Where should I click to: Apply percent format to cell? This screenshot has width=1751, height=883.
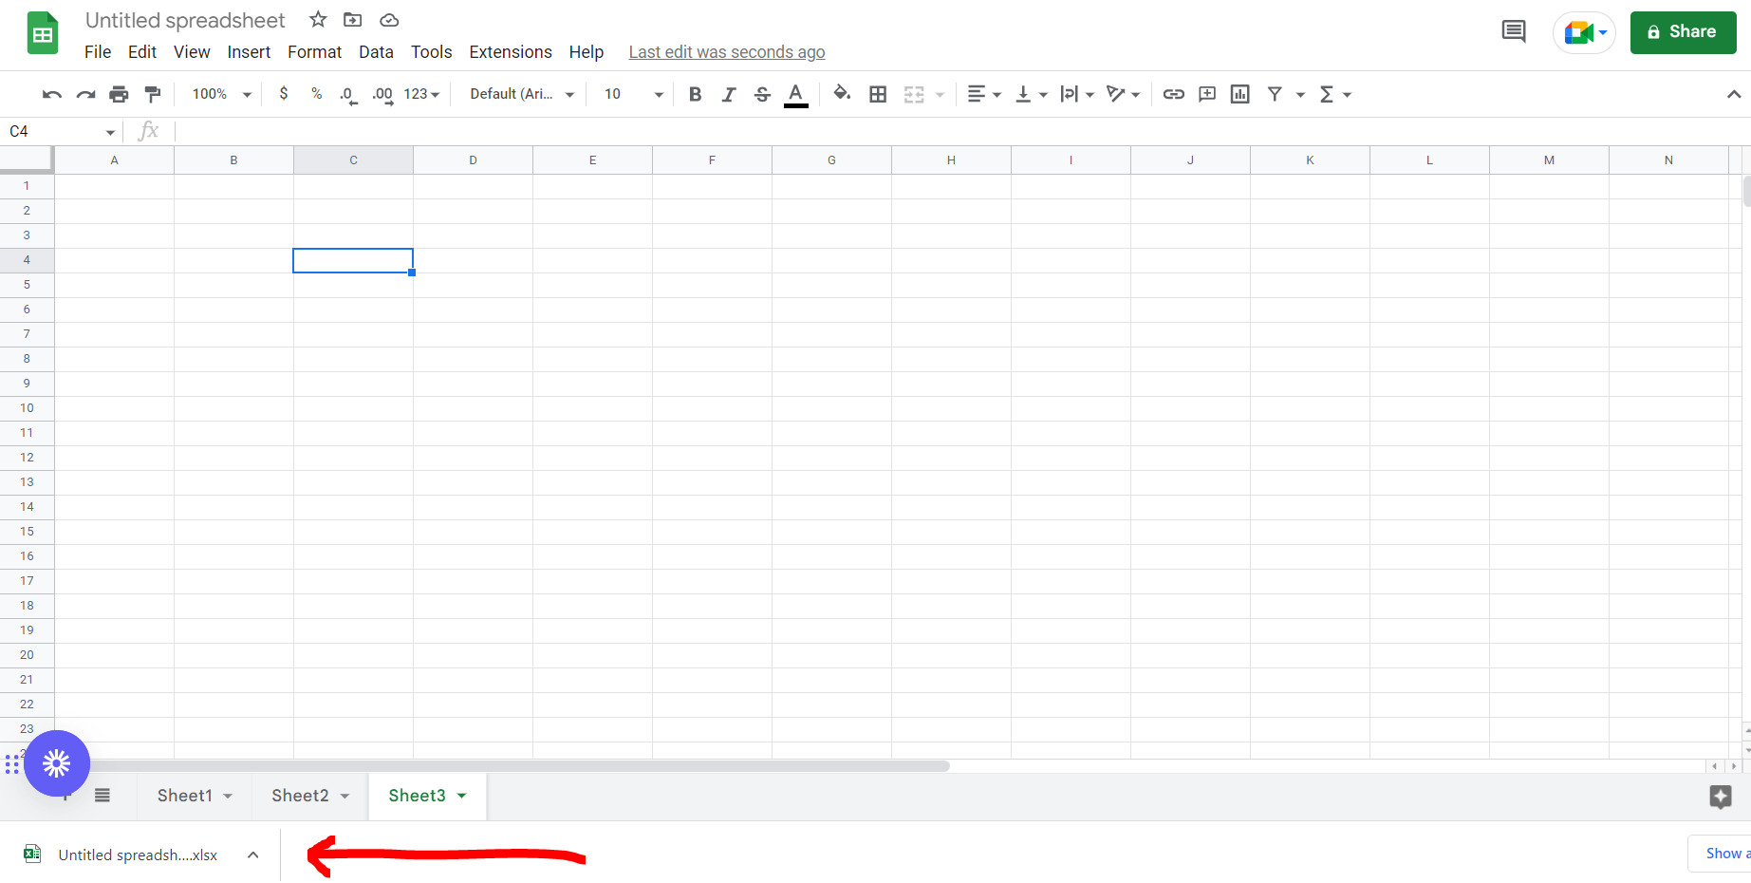coord(315,94)
